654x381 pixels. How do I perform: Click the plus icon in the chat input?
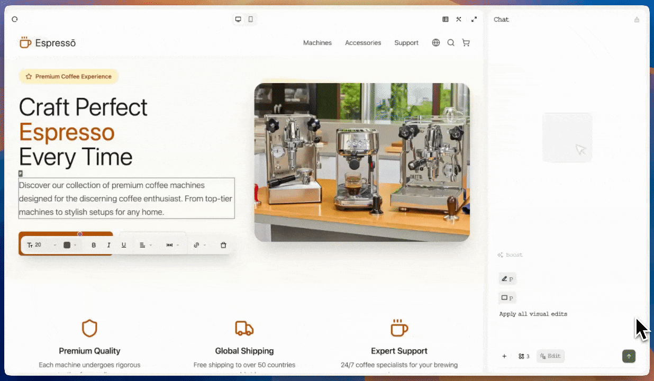504,356
